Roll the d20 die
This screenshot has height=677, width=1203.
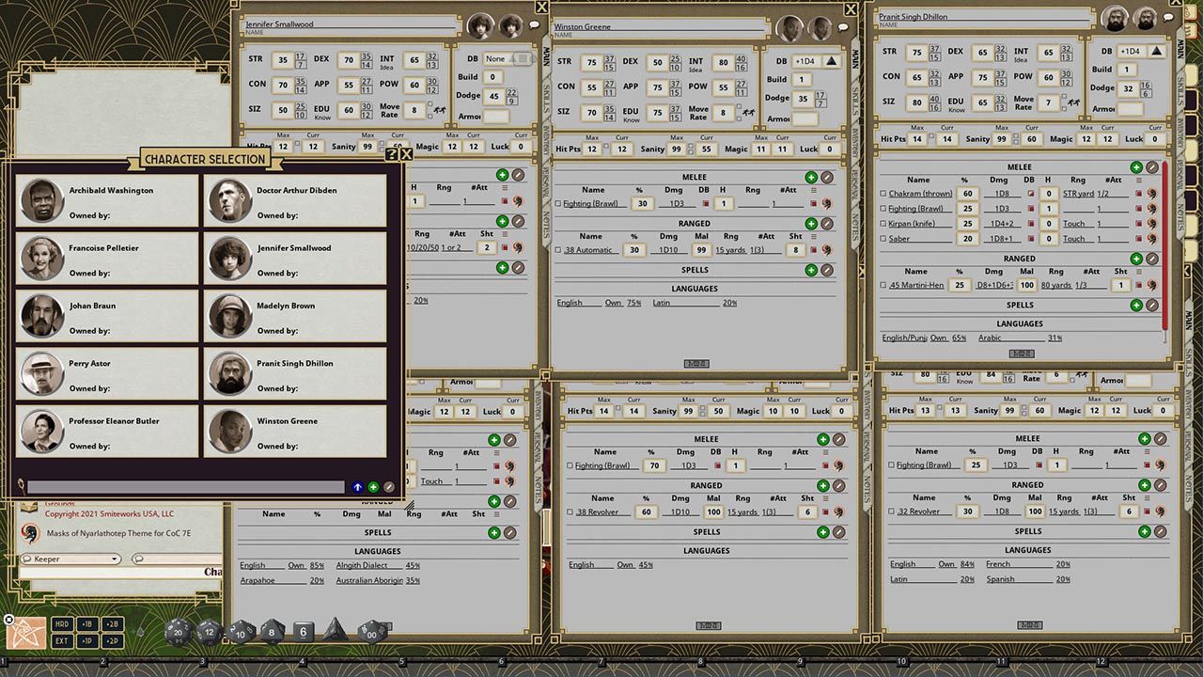[179, 631]
